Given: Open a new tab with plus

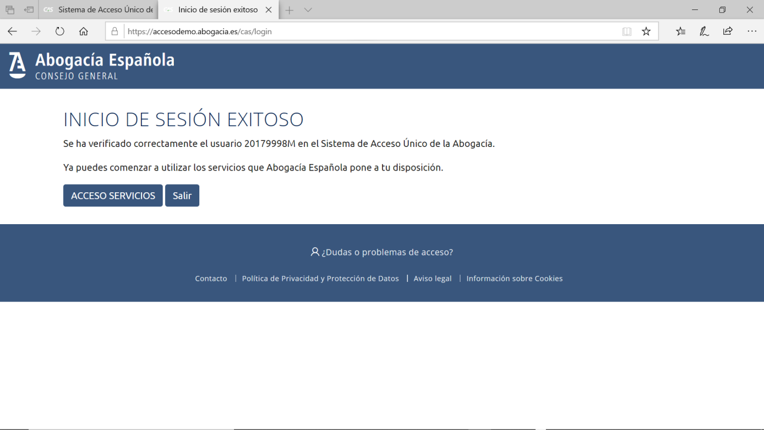Looking at the screenshot, I should (x=289, y=10).
